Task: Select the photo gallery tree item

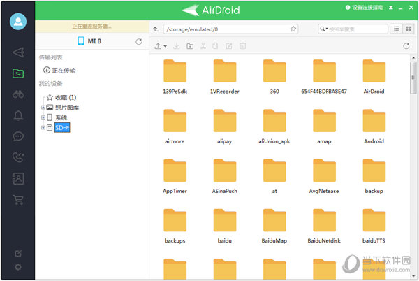Action: point(63,108)
